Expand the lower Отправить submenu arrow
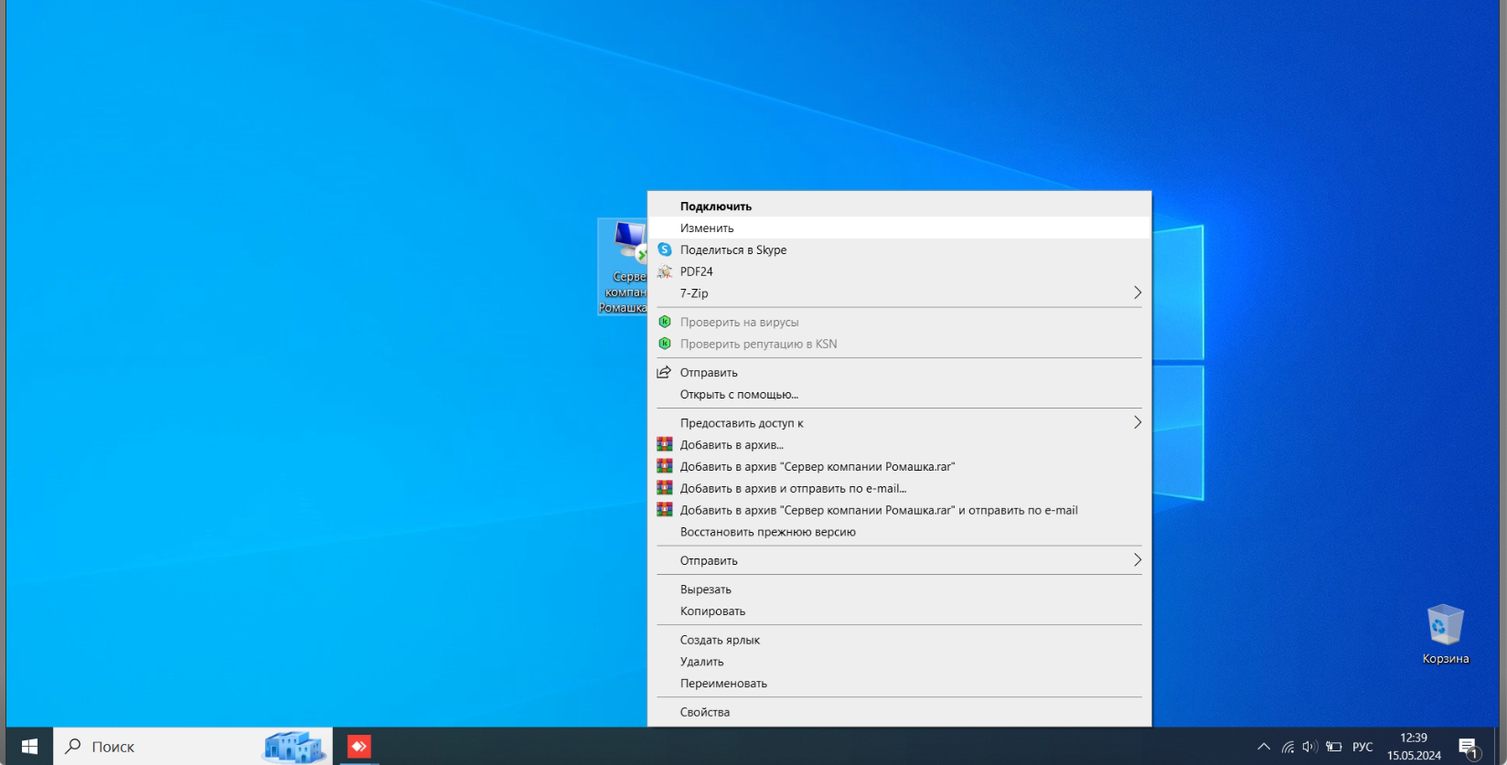 [1138, 559]
